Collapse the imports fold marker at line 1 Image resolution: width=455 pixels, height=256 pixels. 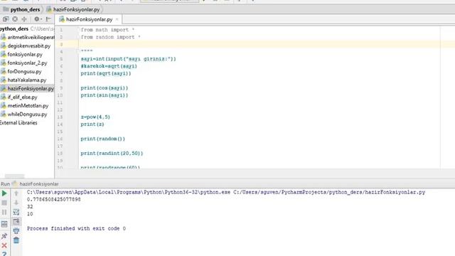pyautogui.click(x=78, y=30)
